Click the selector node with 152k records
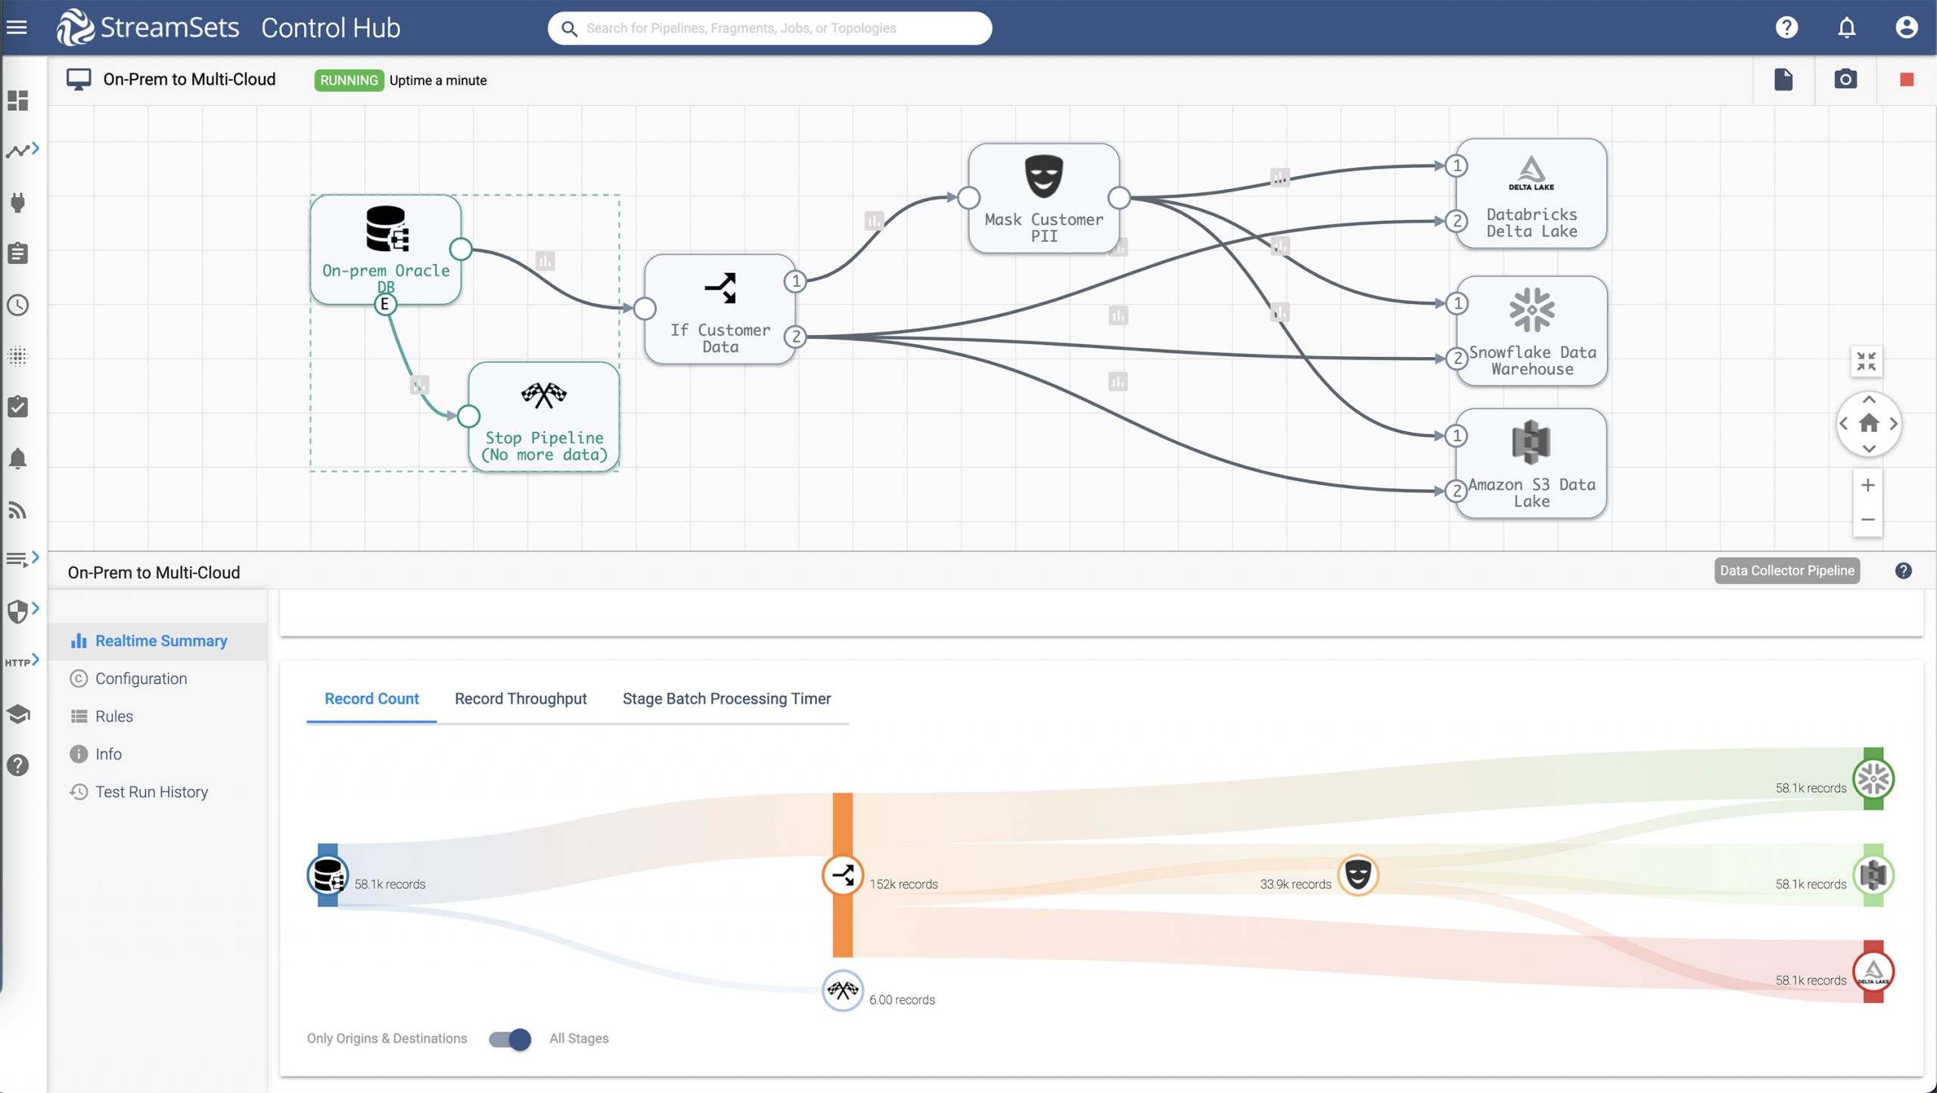Viewport: 1937px width, 1093px height. point(842,875)
